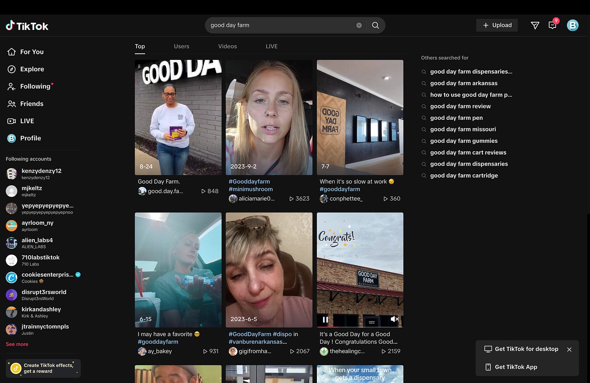
Task: Open the Explore page
Action: point(26,69)
